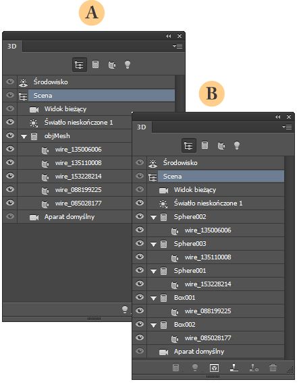299x384 pixels.
Task: Collapse Box002 group in panel B
Action: pos(153,325)
